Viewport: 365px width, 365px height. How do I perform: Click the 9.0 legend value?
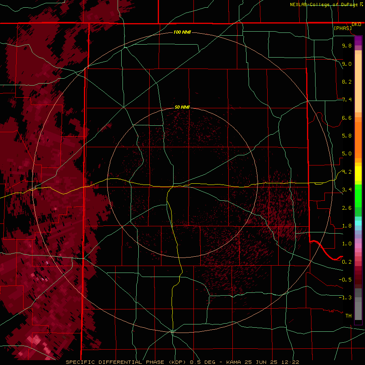[347, 64]
